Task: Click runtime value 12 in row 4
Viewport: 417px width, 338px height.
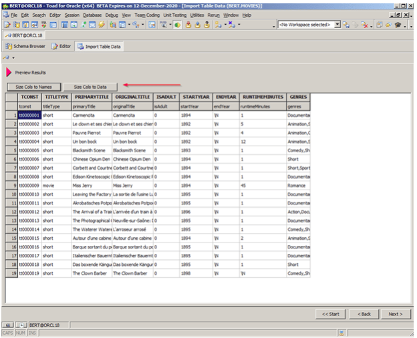Action: [x=263, y=142]
